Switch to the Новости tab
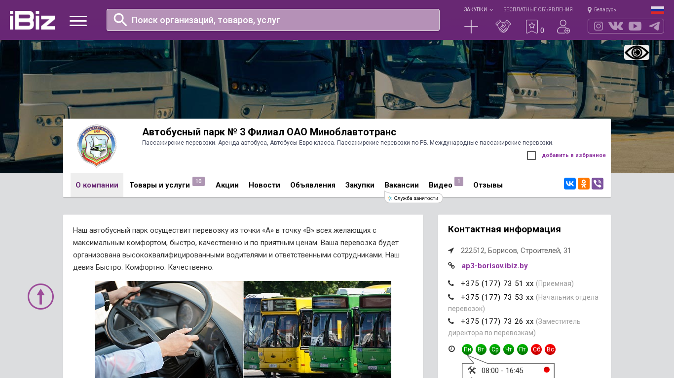 (x=264, y=185)
